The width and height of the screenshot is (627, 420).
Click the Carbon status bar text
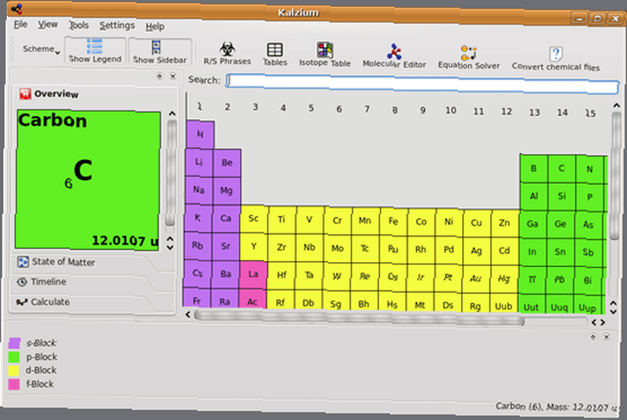[x=558, y=407]
